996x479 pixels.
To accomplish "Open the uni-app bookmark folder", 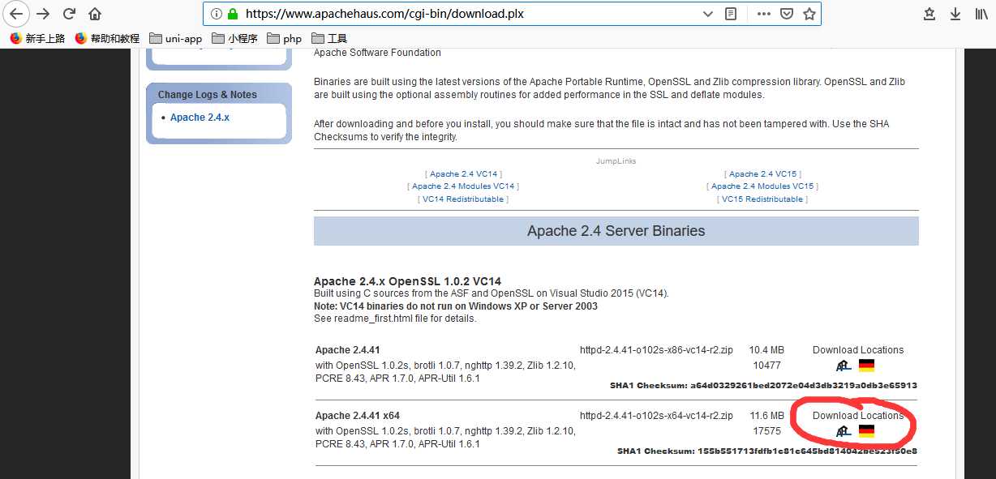I will point(175,38).
